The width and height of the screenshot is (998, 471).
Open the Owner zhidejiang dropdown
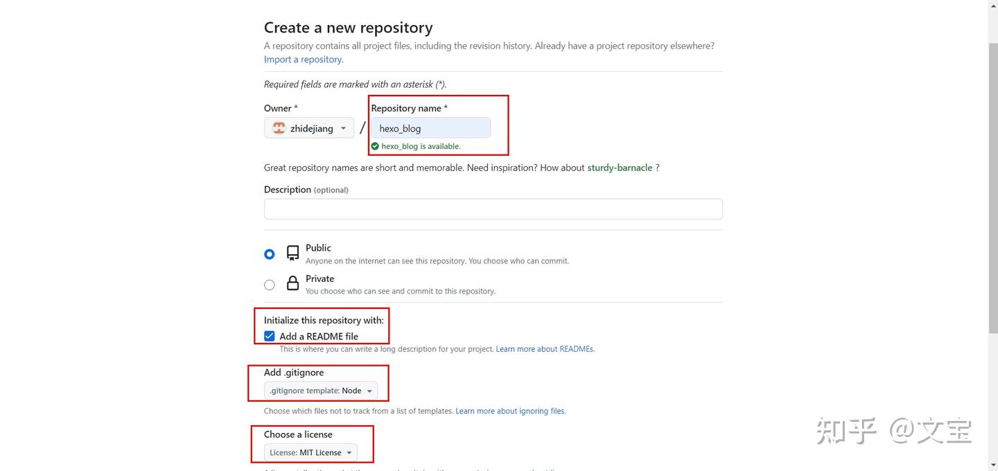pos(309,128)
